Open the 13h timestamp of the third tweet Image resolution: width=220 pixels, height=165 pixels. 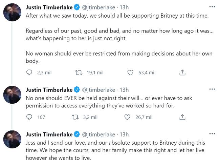tap(125, 134)
